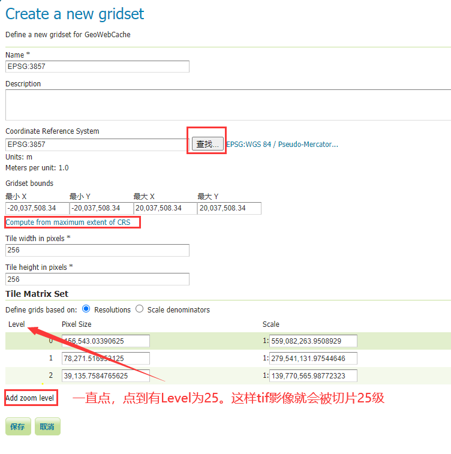Screen dimensions: 451x454
Task: Click the 取消 cancel button
Action: pyautogui.click(x=47, y=426)
